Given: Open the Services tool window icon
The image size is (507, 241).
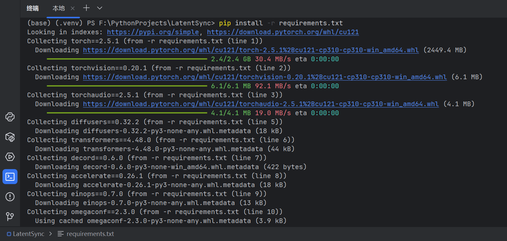Looking at the screenshot, I should [10, 157].
